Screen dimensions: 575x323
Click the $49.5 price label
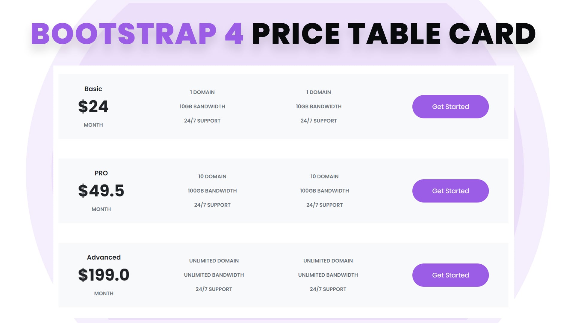101,191
